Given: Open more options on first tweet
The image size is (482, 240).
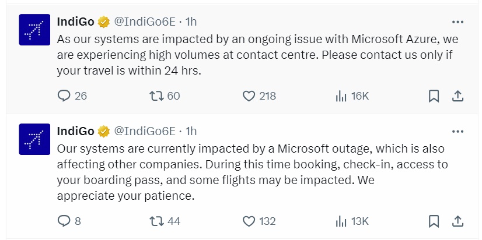Looking at the screenshot, I should pyautogui.click(x=458, y=22).
